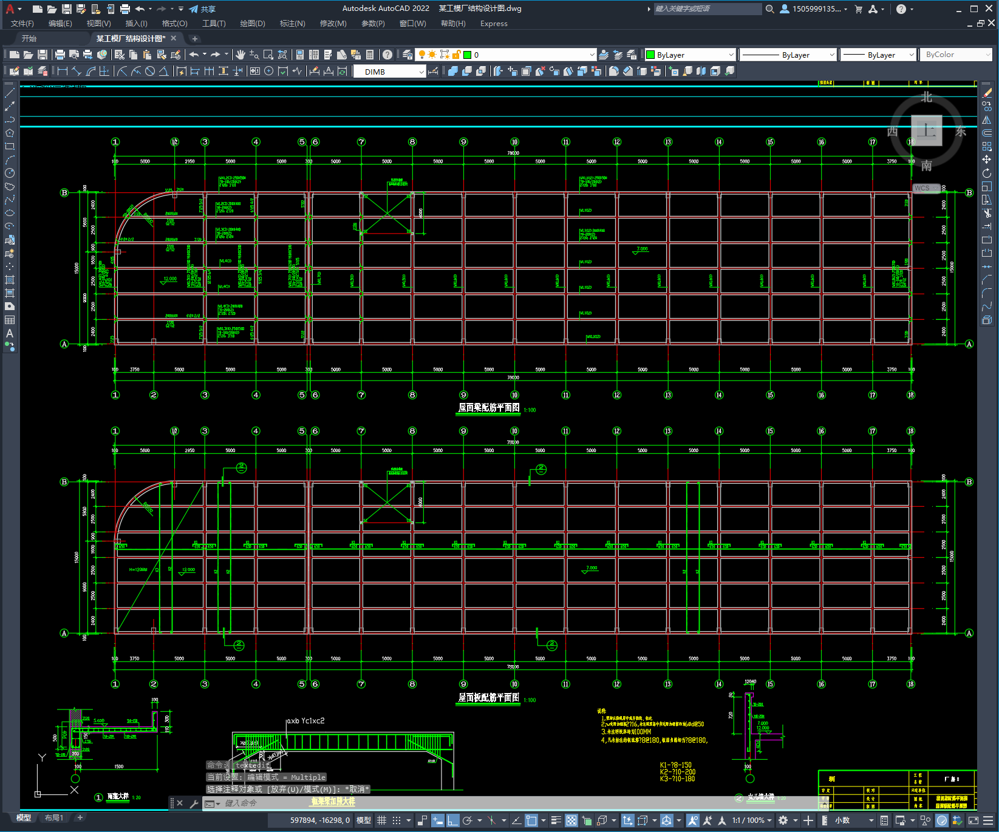Close the 某工模厂结构设计图 drawing tab
The width and height of the screenshot is (999, 832).
coord(174,38)
